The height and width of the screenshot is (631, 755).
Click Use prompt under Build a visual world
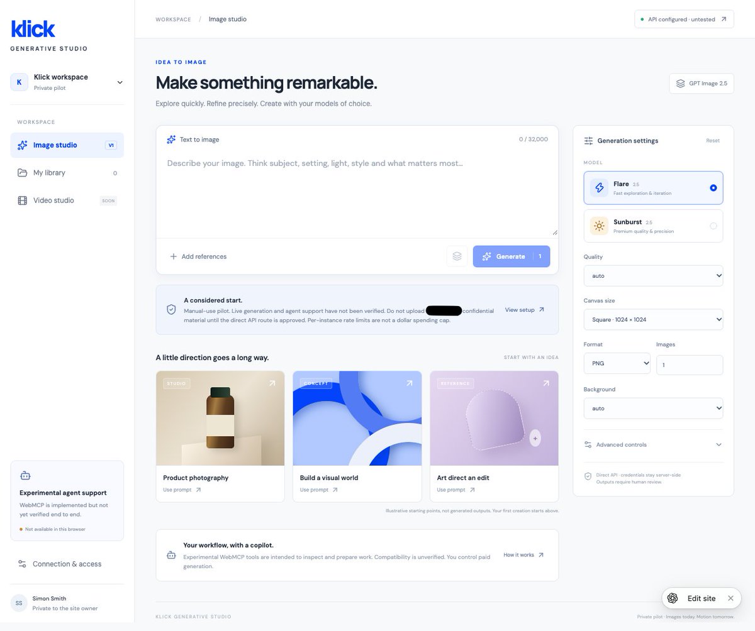click(319, 490)
